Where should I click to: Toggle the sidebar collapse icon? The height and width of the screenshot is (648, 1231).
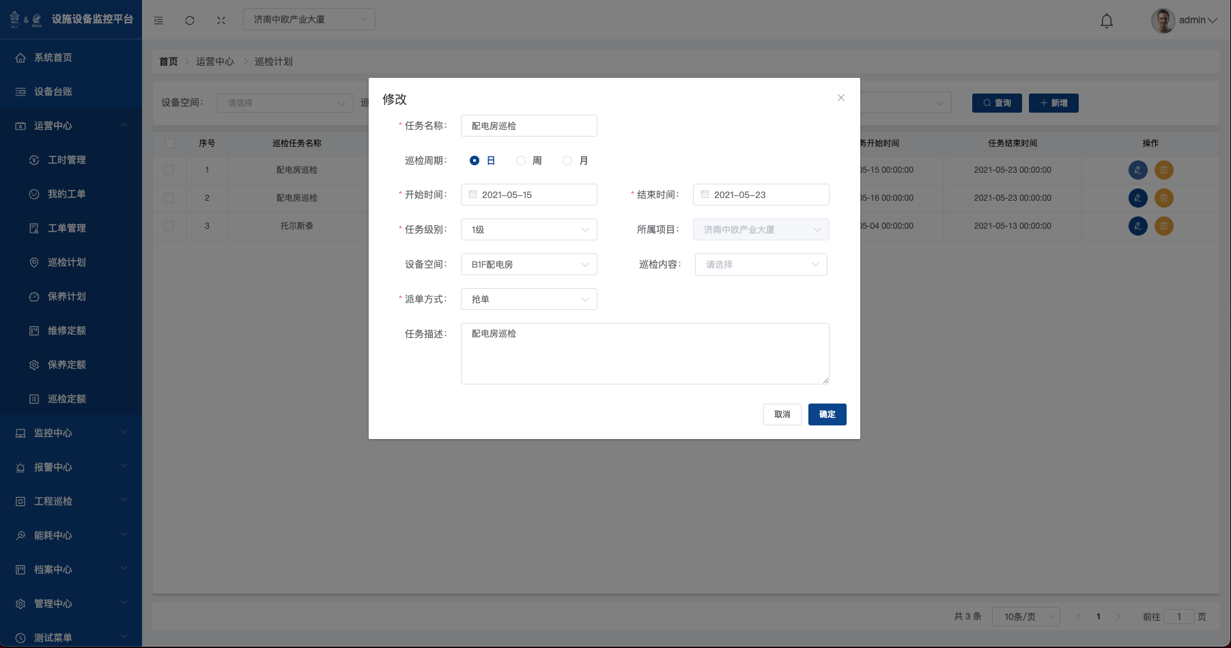click(158, 20)
